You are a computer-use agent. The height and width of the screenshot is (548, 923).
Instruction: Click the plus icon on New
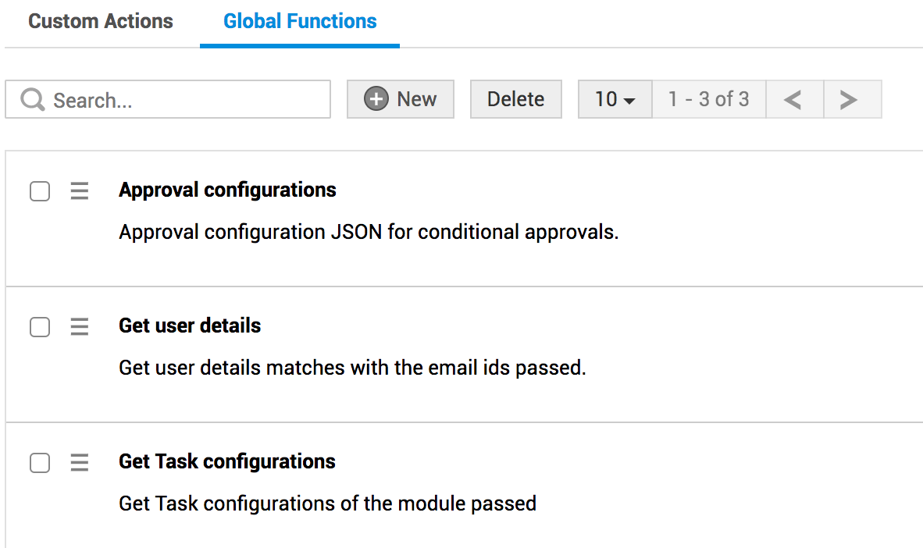pyautogui.click(x=376, y=99)
